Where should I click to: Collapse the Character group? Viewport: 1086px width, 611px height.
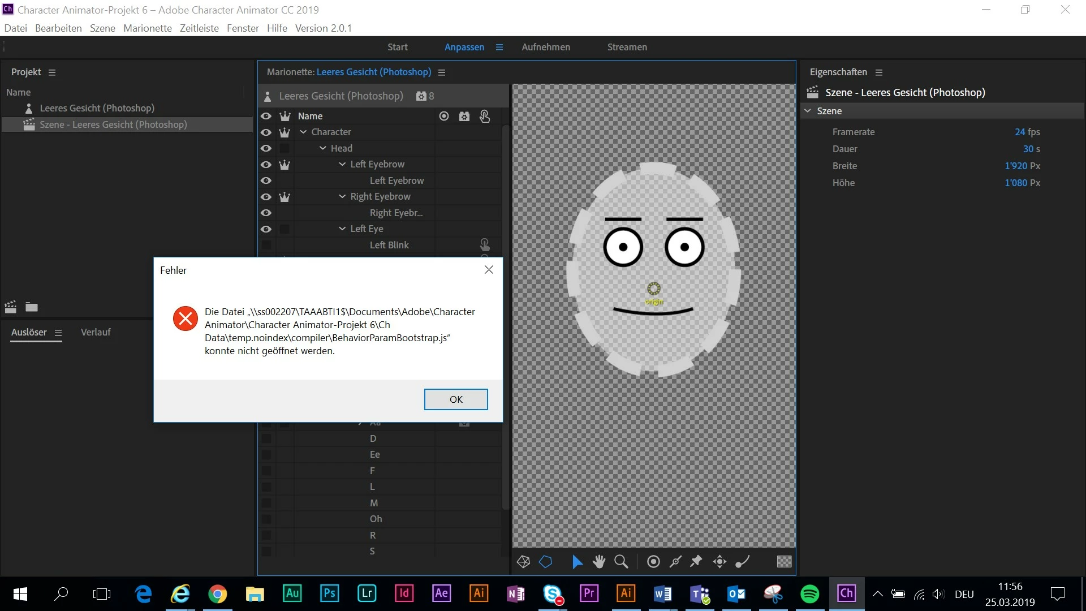pos(304,132)
